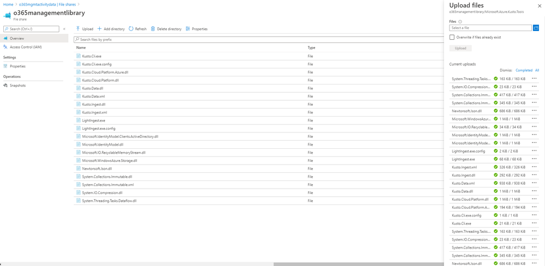This screenshot has width=545, height=266.
Task: Click file icon of Kusto.Data.dll row
Action: click(78, 88)
